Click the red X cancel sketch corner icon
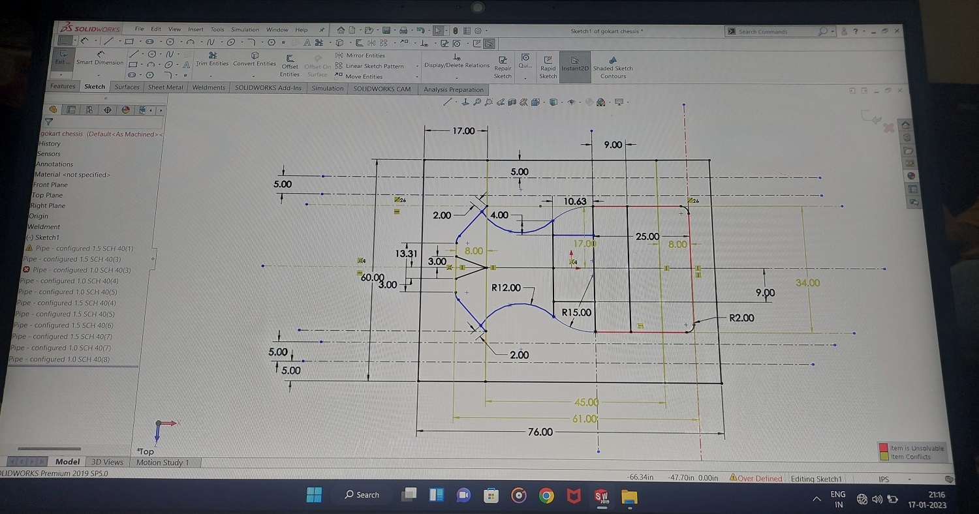This screenshot has width=979, height=514. (x=888, y=128)
